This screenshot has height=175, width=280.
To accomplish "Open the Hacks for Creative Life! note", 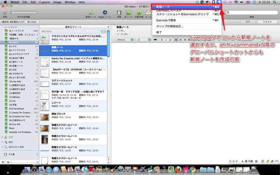I will pyautogui.click(x=73, y=62).
